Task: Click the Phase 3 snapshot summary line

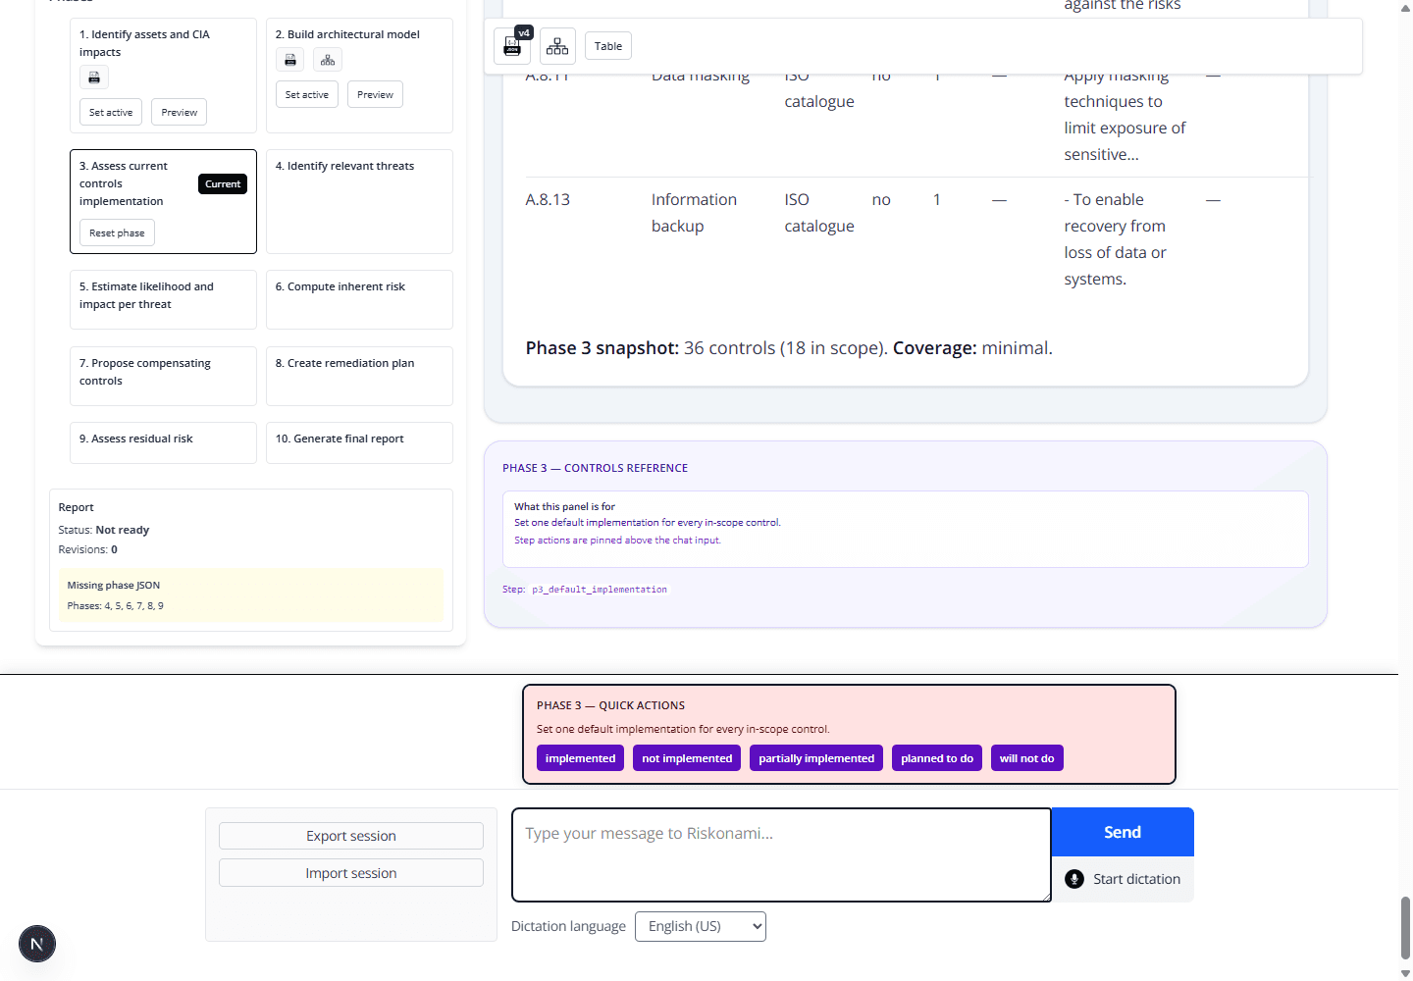Action: pyautogui.click(x=789, y=348)
